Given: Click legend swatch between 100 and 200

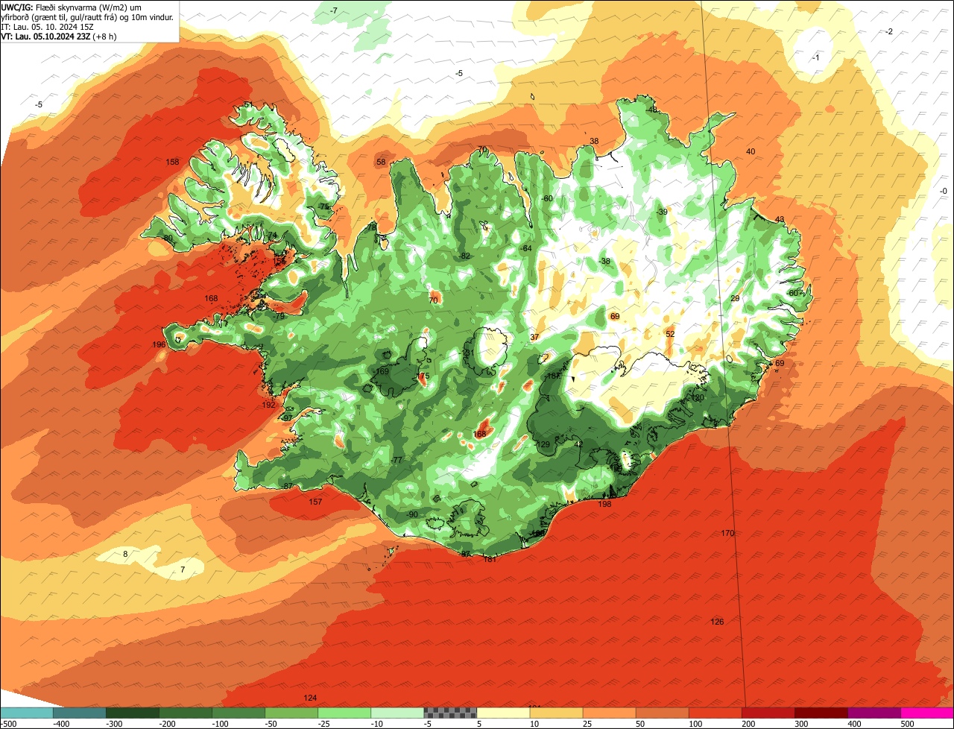Looking at the screenshot, I should (715, 713).
